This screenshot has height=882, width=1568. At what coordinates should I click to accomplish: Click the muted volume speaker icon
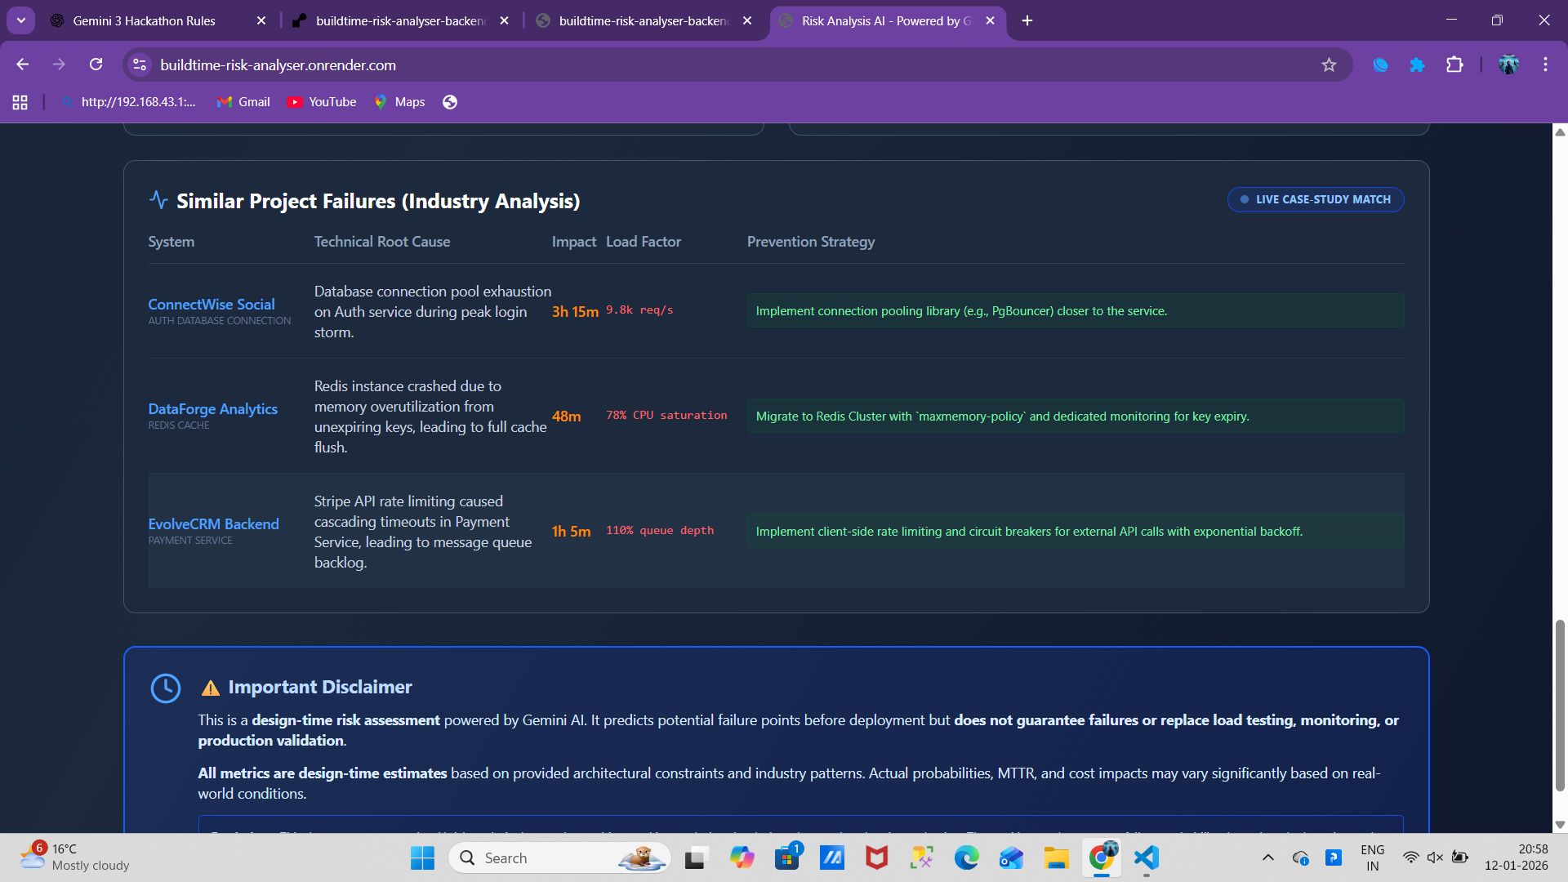click(x=1435, y=857)
